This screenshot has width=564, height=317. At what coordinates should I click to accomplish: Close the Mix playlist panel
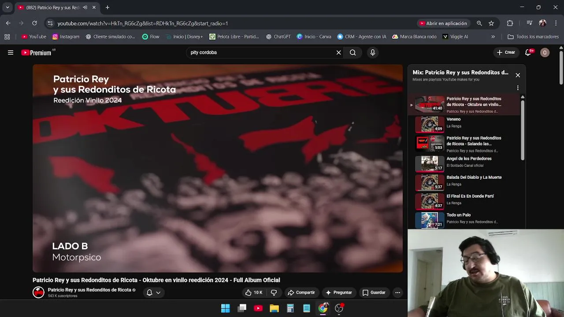coord(518,75)
